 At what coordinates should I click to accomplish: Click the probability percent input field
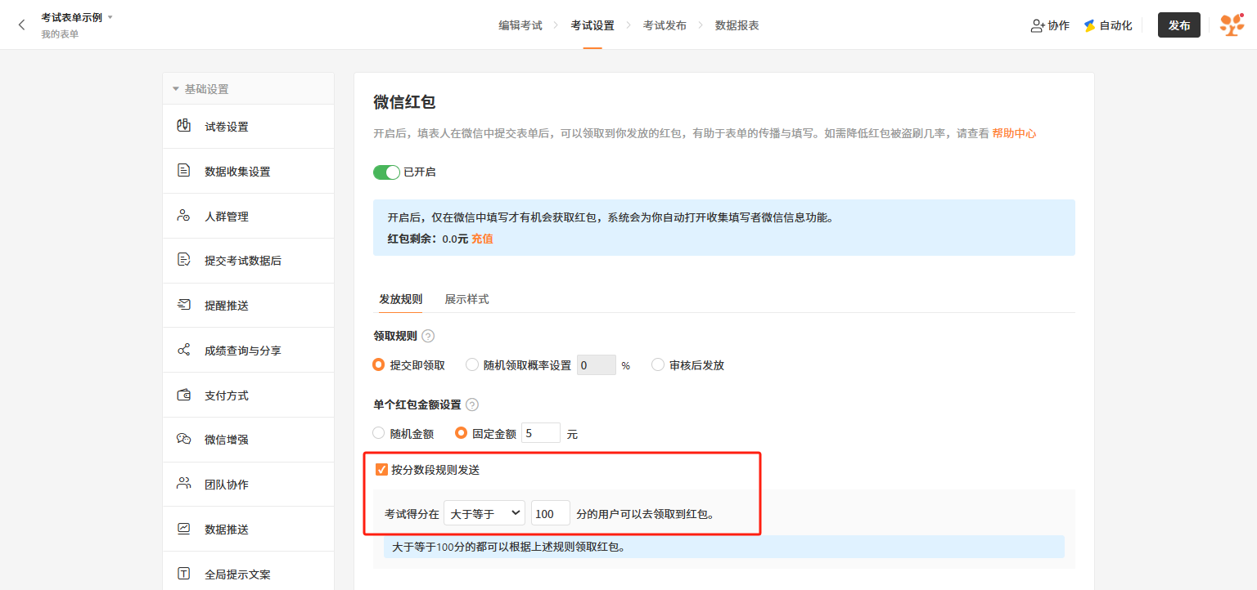(x=597, y=365)
